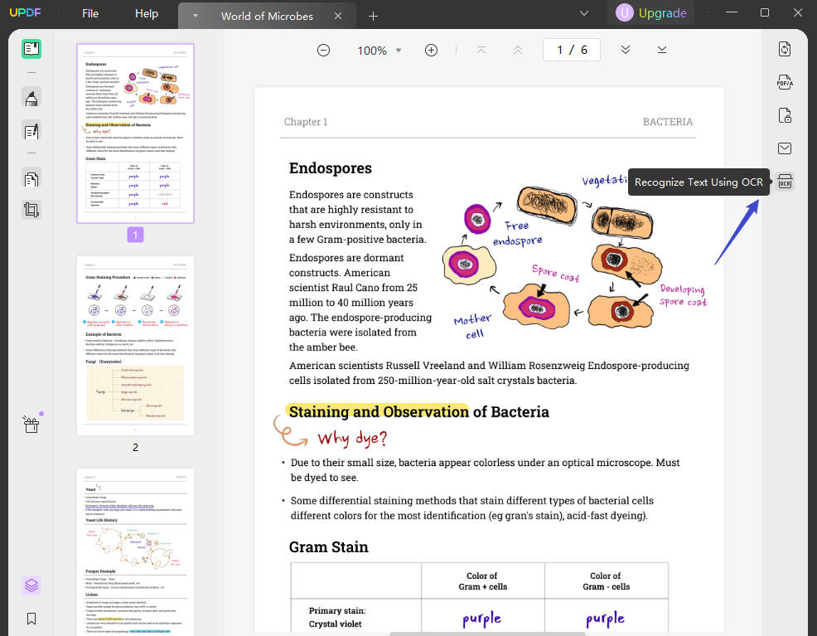Select the Comment highlighter tool
The image size is (817, 636).
click(31, 98)
